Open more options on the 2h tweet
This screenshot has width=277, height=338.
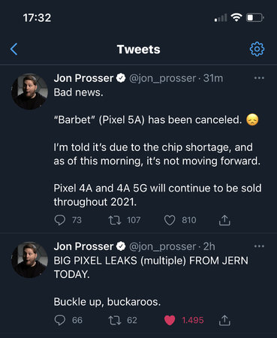click(x=259, y=246)
